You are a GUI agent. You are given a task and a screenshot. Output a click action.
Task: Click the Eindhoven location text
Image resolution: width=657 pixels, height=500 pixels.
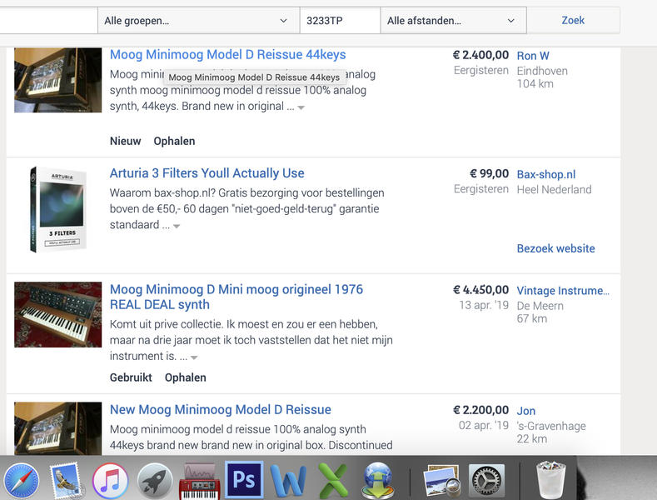(542, 71)
